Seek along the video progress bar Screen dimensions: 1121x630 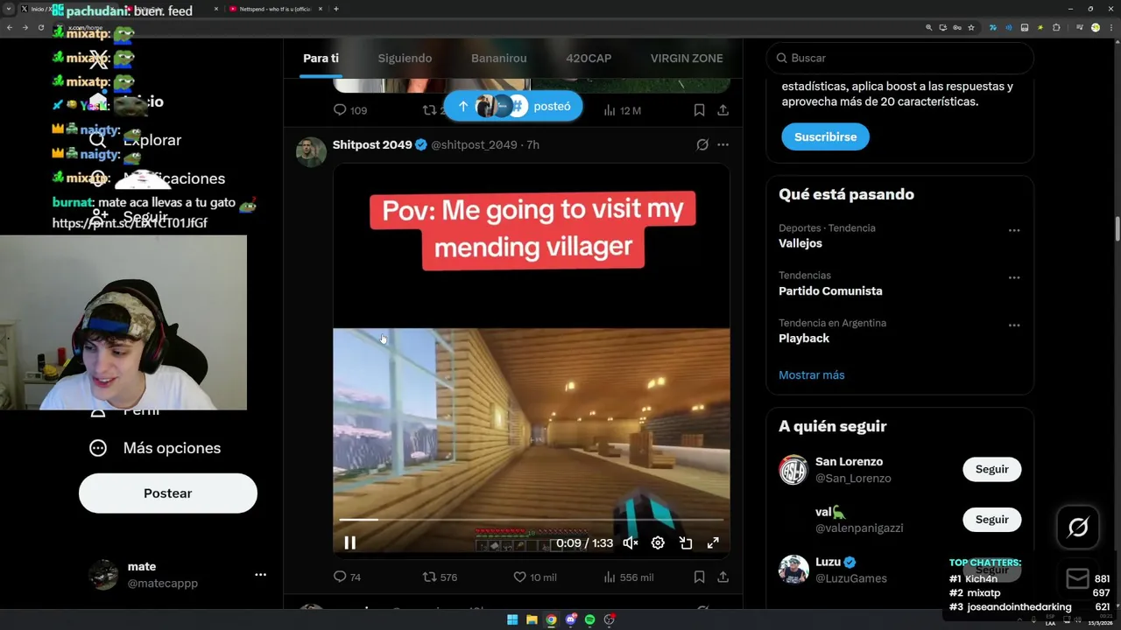coord(532,520)
